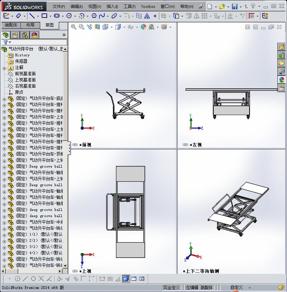The image size is (287, 292).
Task: Click Zoom to Fit magnifier icon
Action: point(74,27)
